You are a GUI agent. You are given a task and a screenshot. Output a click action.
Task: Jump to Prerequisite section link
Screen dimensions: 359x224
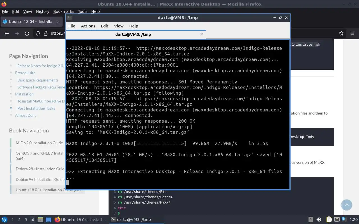point(25,73)
